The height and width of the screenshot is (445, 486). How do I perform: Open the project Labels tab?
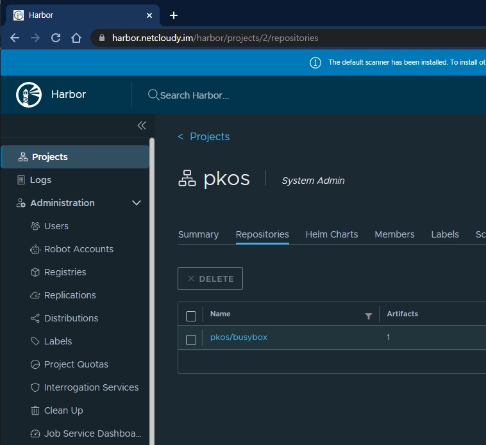tap(445, 234)
